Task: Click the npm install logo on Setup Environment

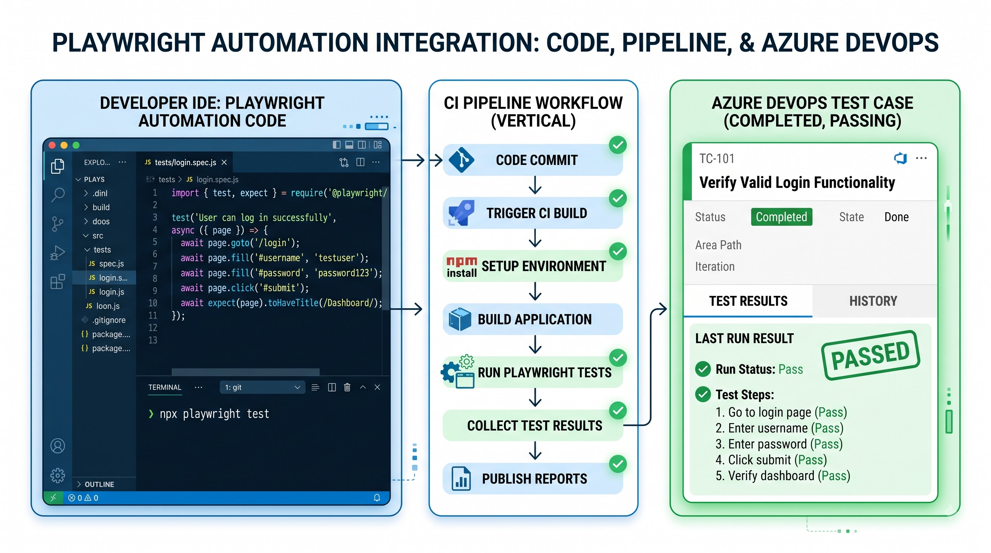Action: (462, 267)
